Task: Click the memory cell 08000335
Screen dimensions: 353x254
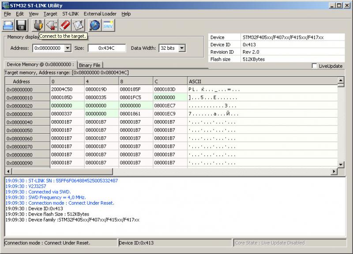Action: 101,97
